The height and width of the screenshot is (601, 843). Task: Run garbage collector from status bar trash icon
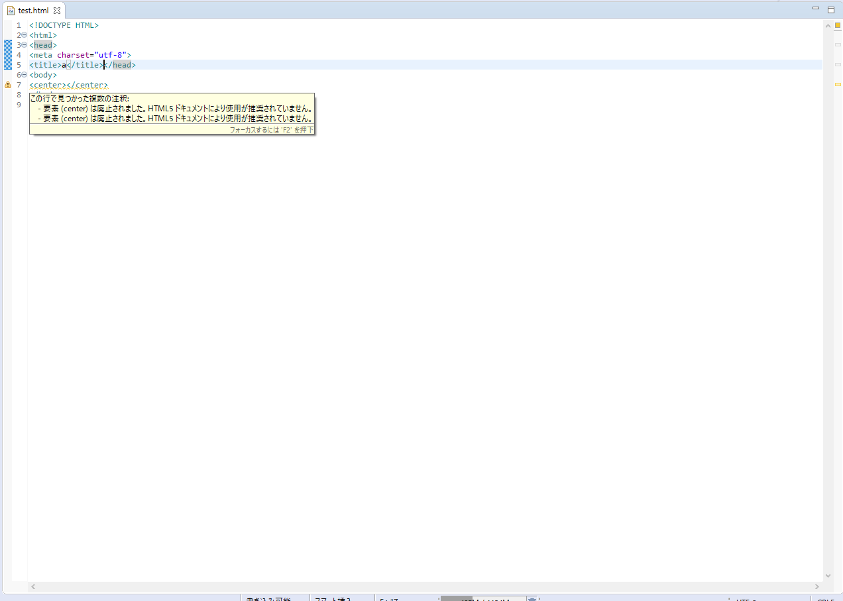tap(532, 599)
